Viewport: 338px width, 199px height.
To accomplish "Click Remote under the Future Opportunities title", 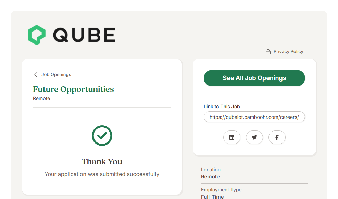I will pos(41,99).
